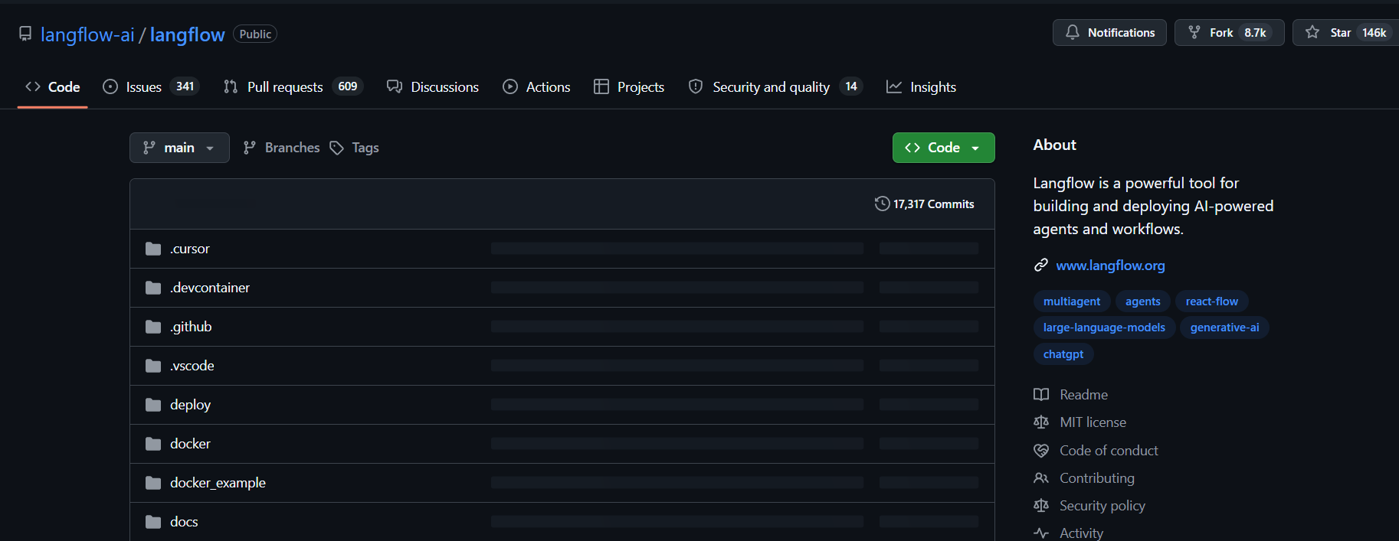Select the multiagent topic tag

point(1071,301)
